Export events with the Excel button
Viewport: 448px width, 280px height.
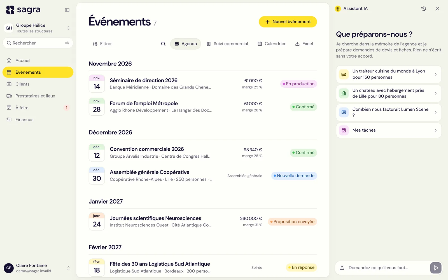pyautogui.click(x=304, y=44)
